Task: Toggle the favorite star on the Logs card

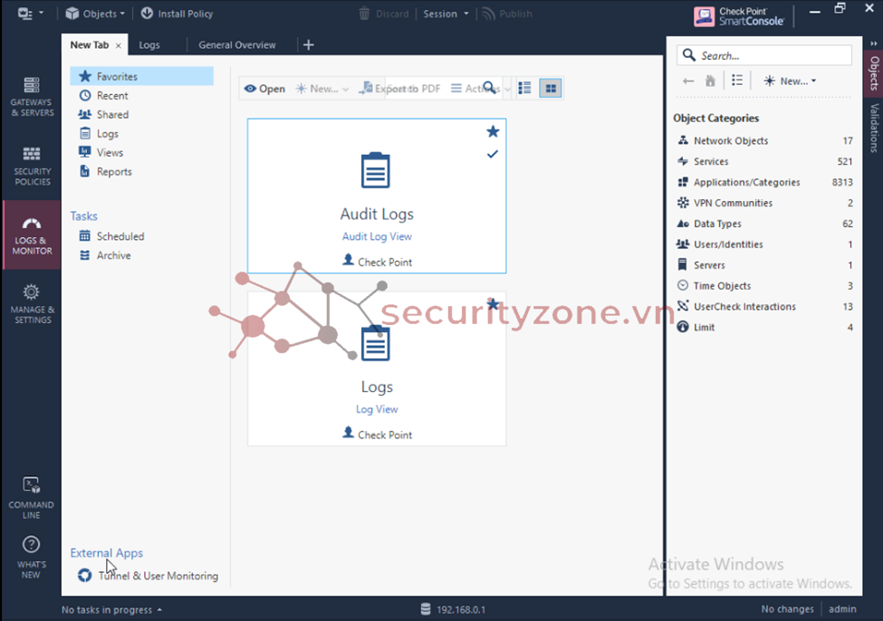Action: click(x=493, y=304)
